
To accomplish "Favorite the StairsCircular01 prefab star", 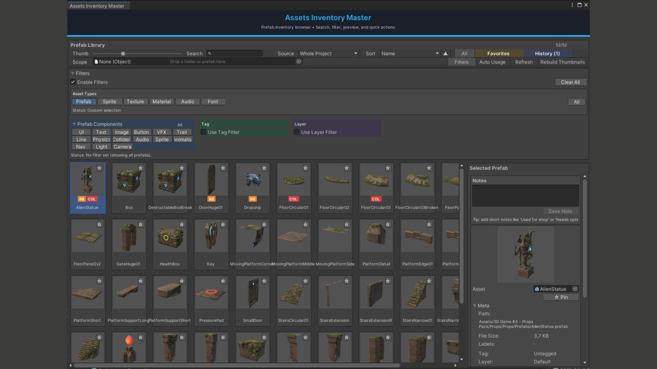I will (306, 281).
